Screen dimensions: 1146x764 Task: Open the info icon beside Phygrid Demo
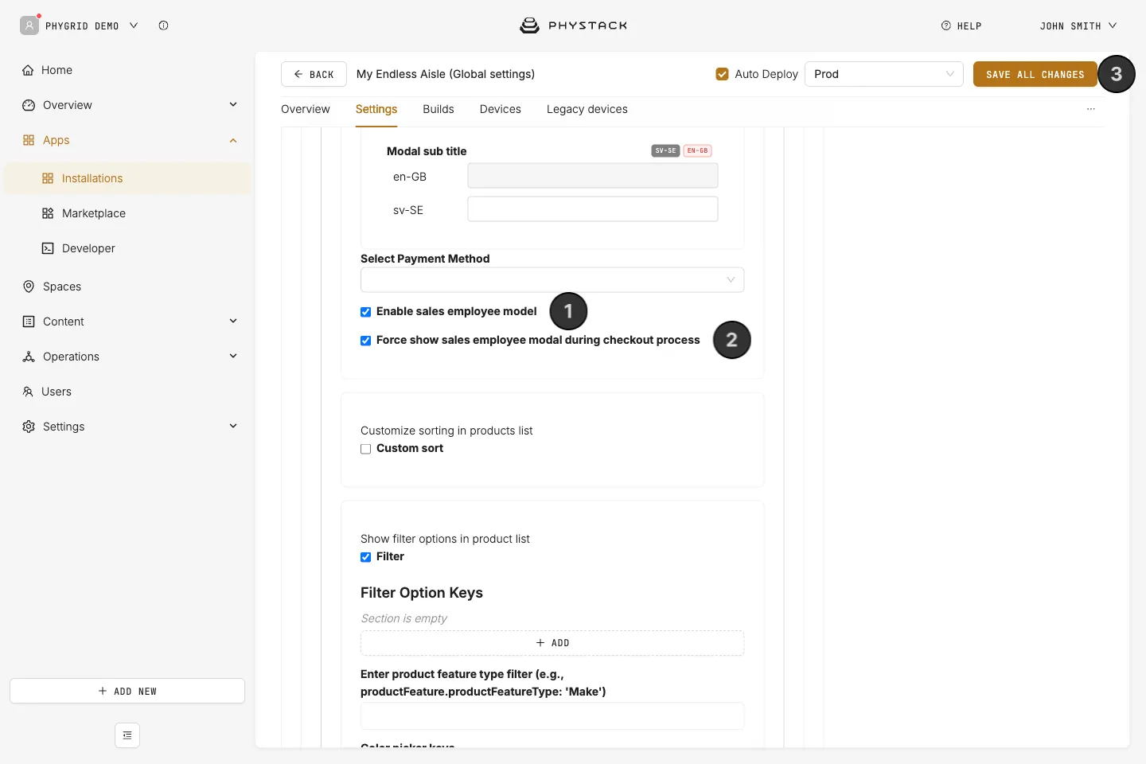click(163, 25)
